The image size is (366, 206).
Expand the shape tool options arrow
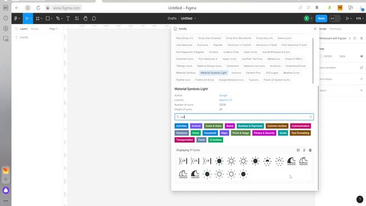click(x=51, y=19)
